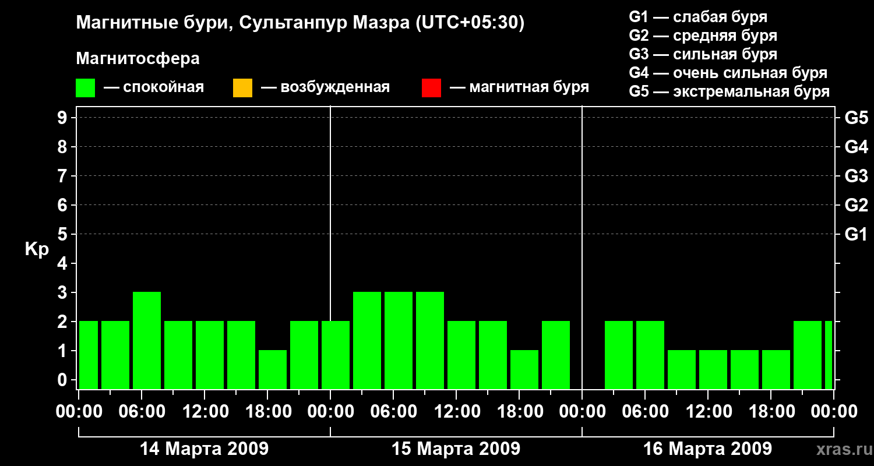Screen dimensions: 874x466
Task: Click the "G5 — экстремальная буря" legend entry
Action: point(729,91)
